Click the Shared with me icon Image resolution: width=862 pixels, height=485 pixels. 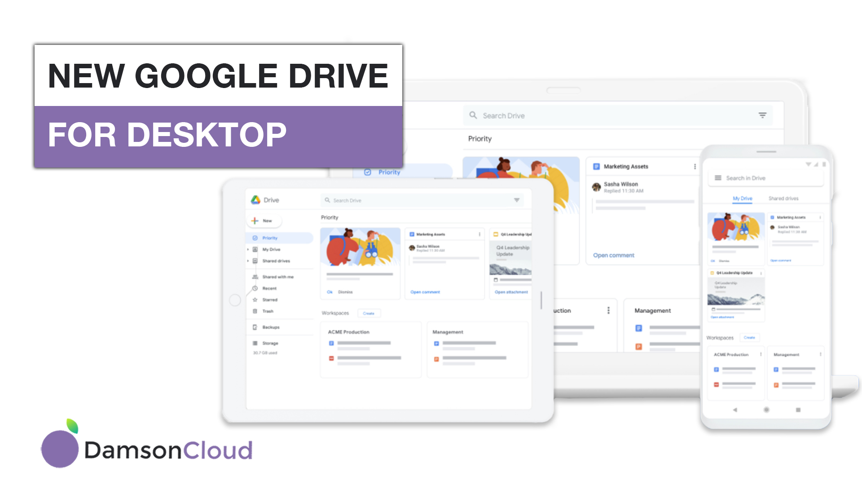(x=255, y=277)
